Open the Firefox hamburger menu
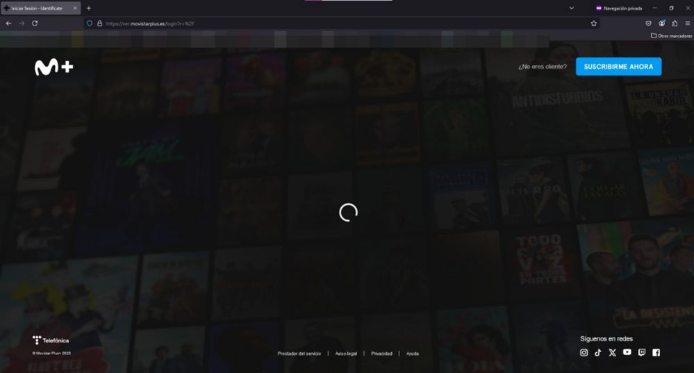 [687, 23]
